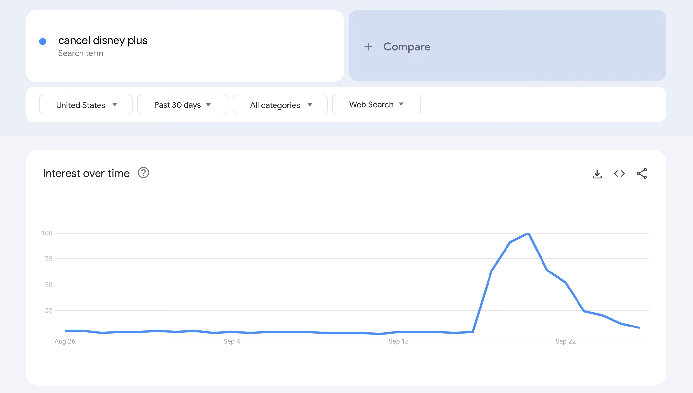Image resolution: width=693 pixels, height=393 pixels.
Task: Click the peak point at 100 on chart
Action: tap(528, 233)
